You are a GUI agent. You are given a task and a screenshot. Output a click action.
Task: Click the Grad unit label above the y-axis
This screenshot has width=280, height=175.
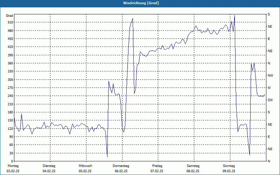click(x=9, y=16)
